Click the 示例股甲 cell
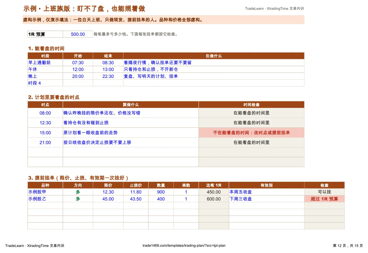The height and width of the screenshot is (253, 368). 45,192
